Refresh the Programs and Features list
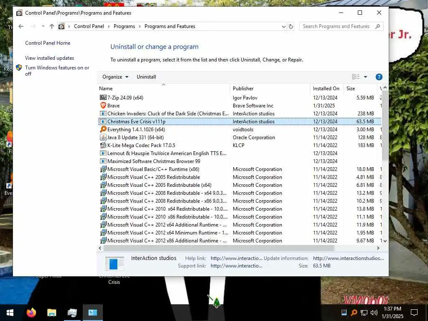 click(291, 26)
